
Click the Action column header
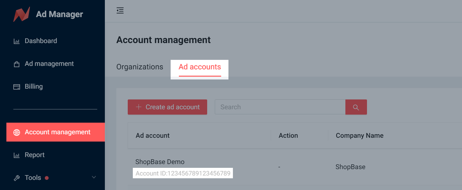click(x=288, y=136)
